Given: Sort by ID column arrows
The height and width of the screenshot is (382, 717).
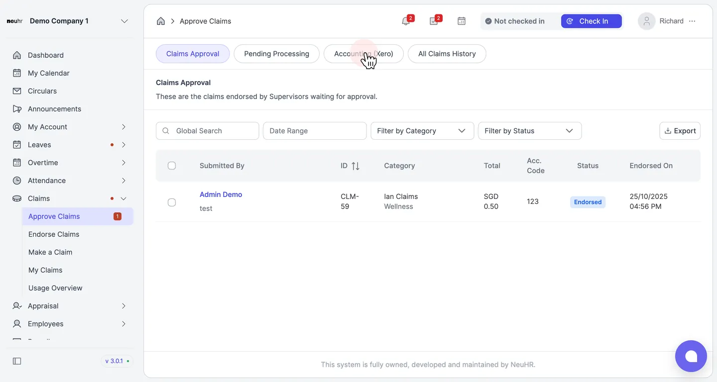Looking at the screenshot, I should 356,166.
